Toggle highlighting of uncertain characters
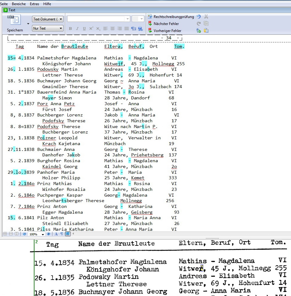 (x=67, y=234)
